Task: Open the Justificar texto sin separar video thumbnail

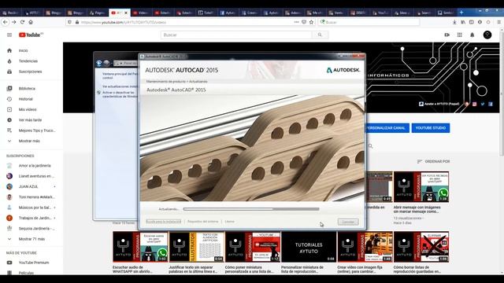Action: pos(196,247)
